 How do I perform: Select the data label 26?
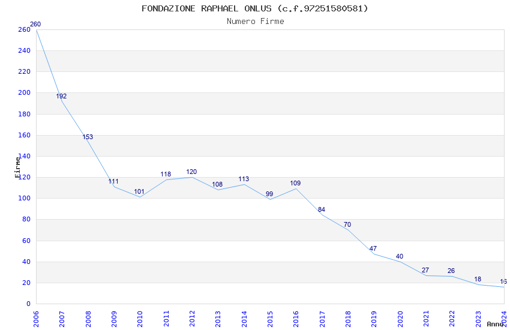pyautogui.click(x=451, y=271)
